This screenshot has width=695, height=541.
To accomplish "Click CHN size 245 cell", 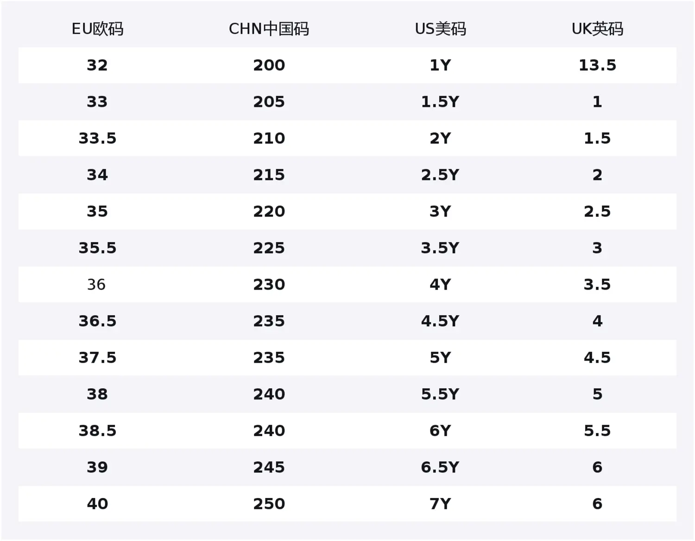I will click(269, 467).
